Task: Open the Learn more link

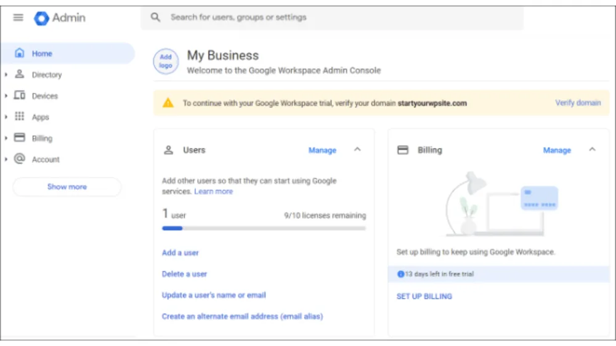Action: click(213, 191)
